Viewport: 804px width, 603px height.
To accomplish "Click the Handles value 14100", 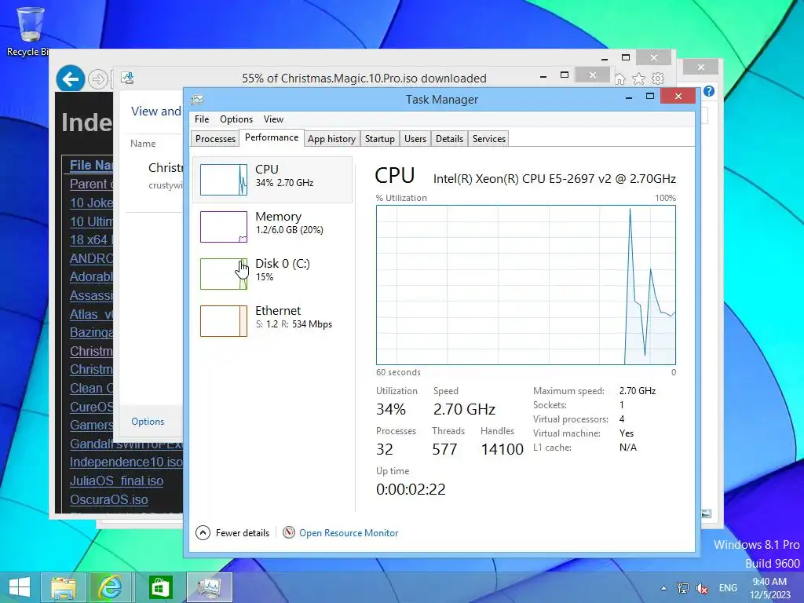I will pos(502,449).
